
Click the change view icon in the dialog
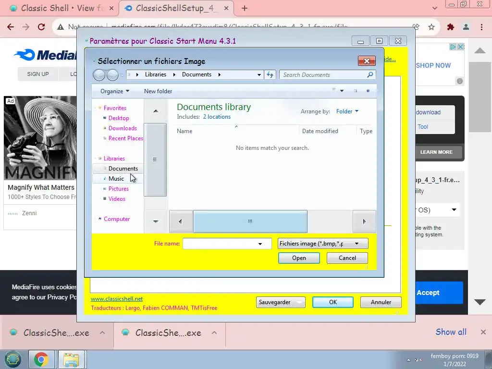pos(334,90)
